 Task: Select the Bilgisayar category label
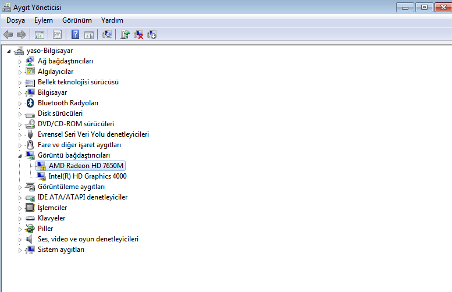(x=52, y=92)
